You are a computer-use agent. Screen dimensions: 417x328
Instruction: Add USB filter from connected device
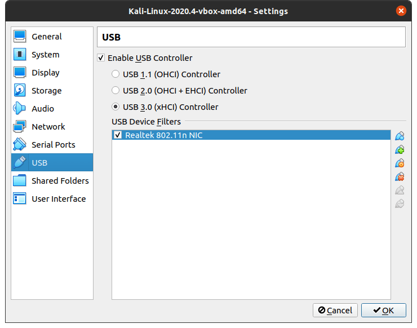coord(400,149)
